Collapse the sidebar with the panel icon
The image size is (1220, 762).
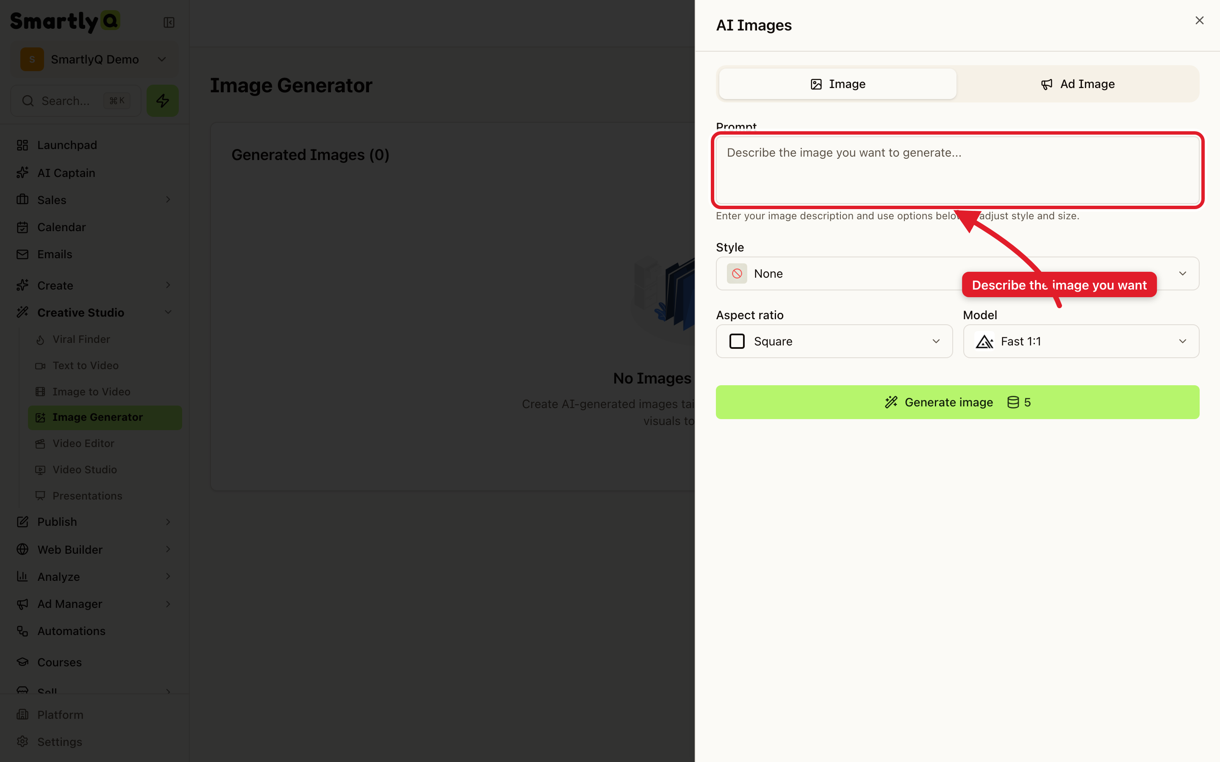click(169, 23)
